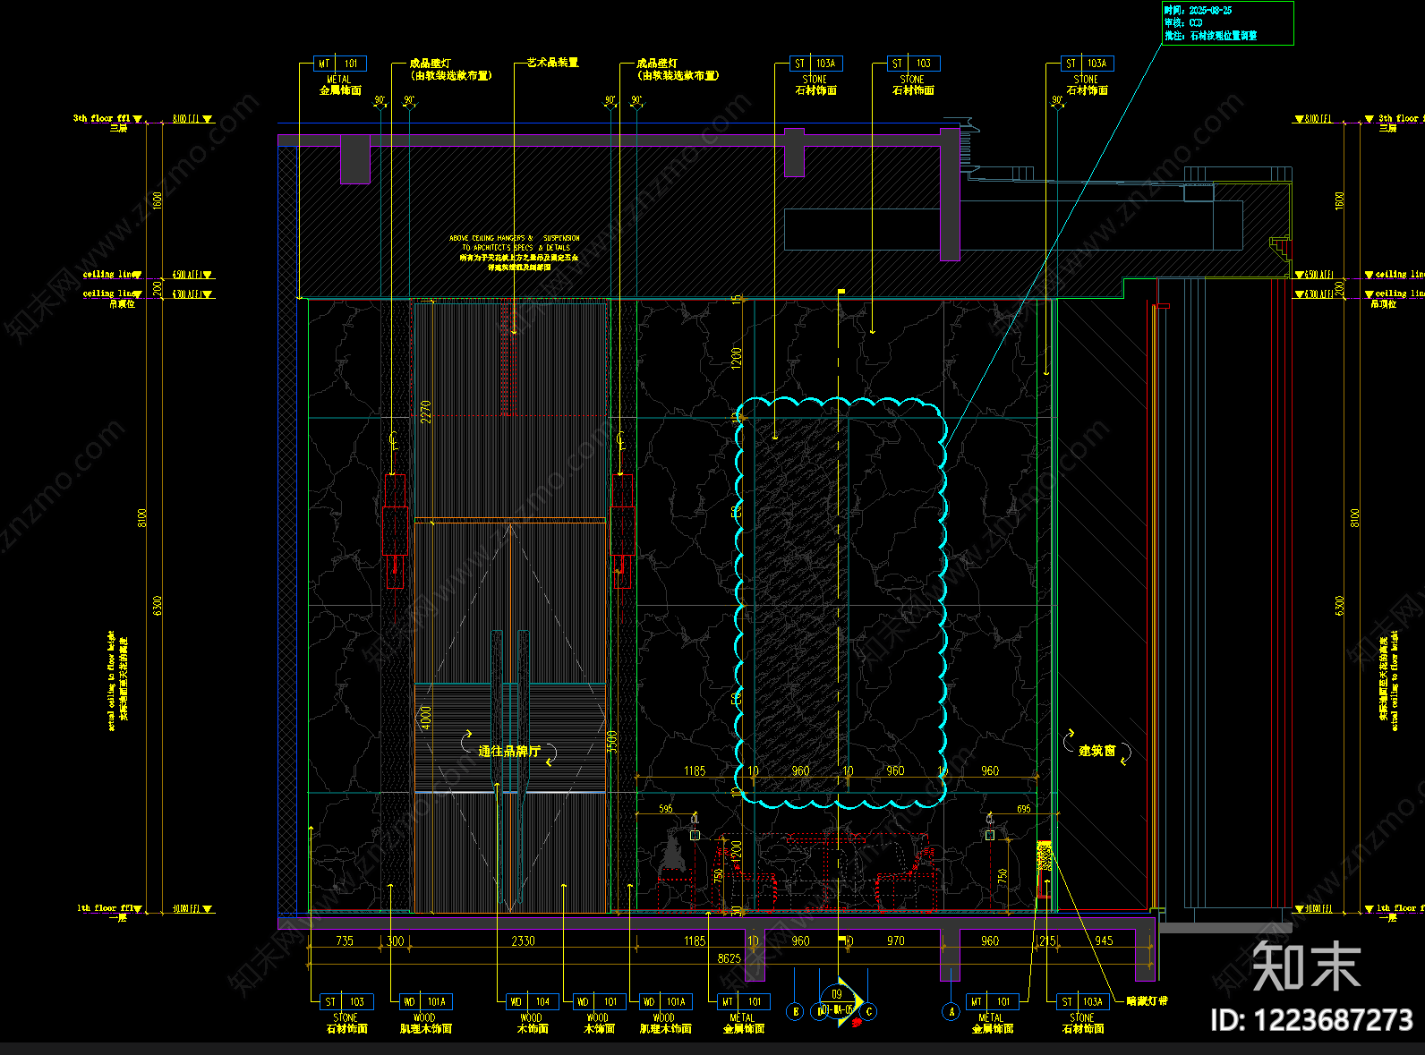This screenshot has height=1055, width=1425.
Task: Pick the '2330' door width dimension
Action: tap(524, 941)
